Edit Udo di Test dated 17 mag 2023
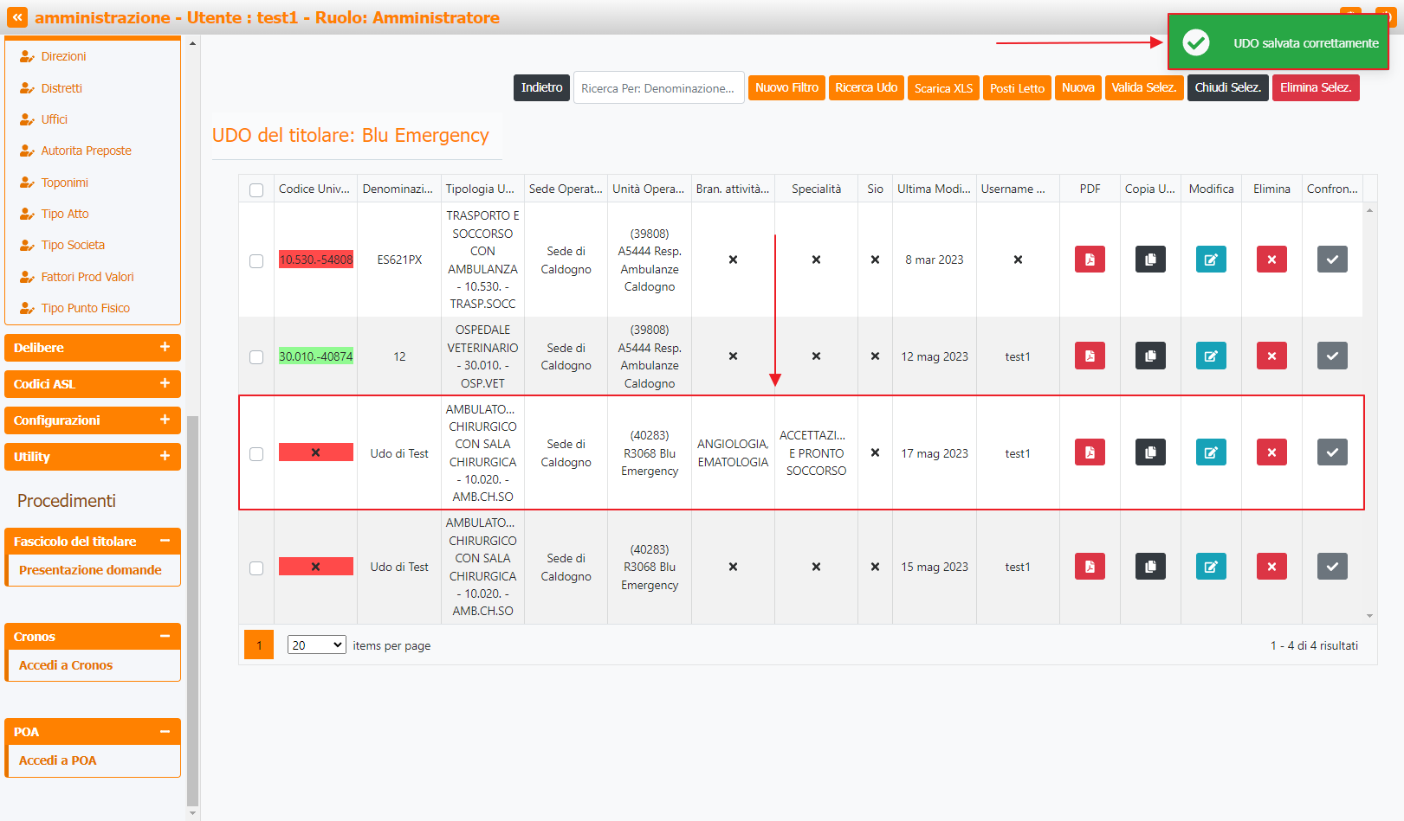Screen dimensions: 1404x821 1211,452
